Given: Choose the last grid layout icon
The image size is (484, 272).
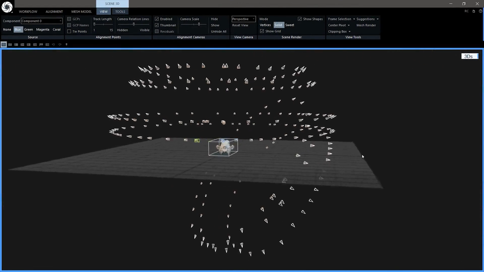Looking at the screenshot, I should click(x=47, y=45).
